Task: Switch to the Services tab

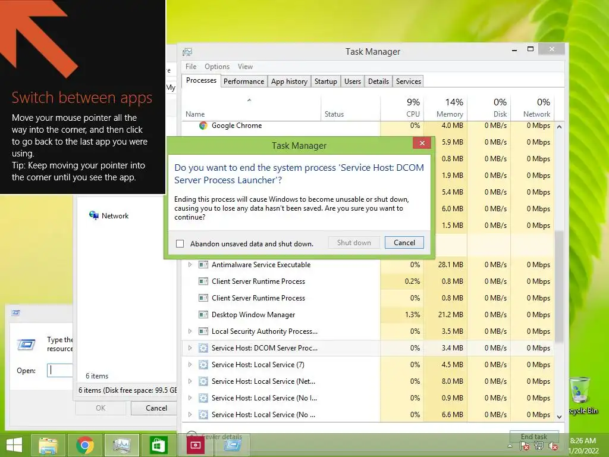Action: 408,81
